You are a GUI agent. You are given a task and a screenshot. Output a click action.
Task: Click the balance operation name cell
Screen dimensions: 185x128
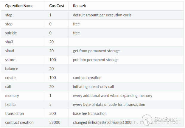(x=12, y=69)
